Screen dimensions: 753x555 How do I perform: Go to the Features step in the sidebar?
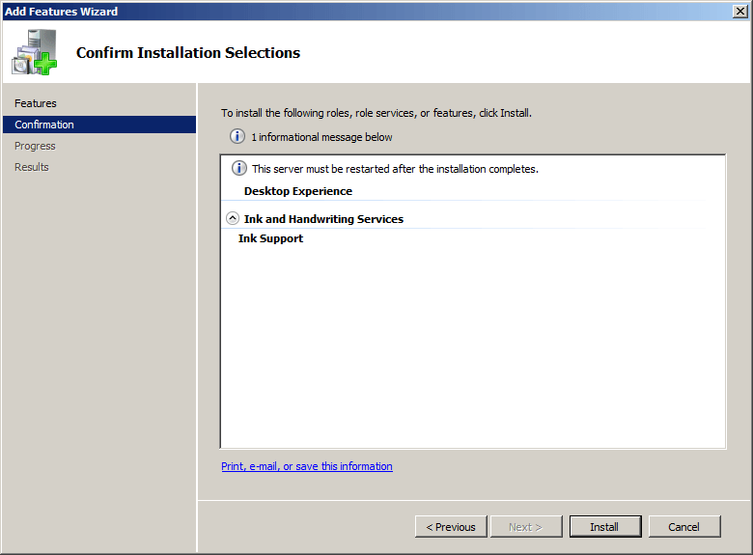[36, 103]
